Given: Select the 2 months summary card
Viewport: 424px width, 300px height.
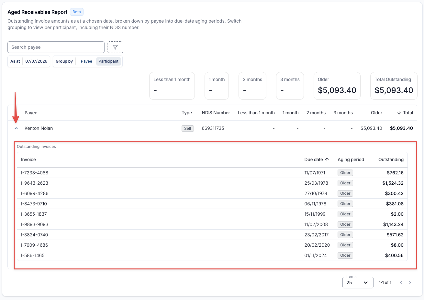Looking at the screenshot, I should (252, 86).
